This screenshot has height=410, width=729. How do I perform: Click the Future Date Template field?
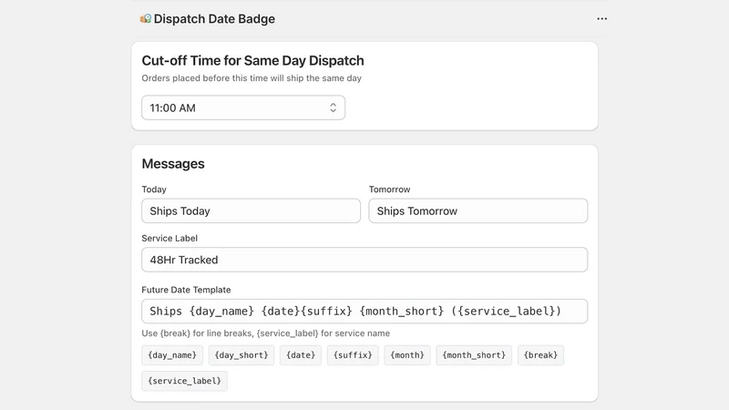click(364, 311)
